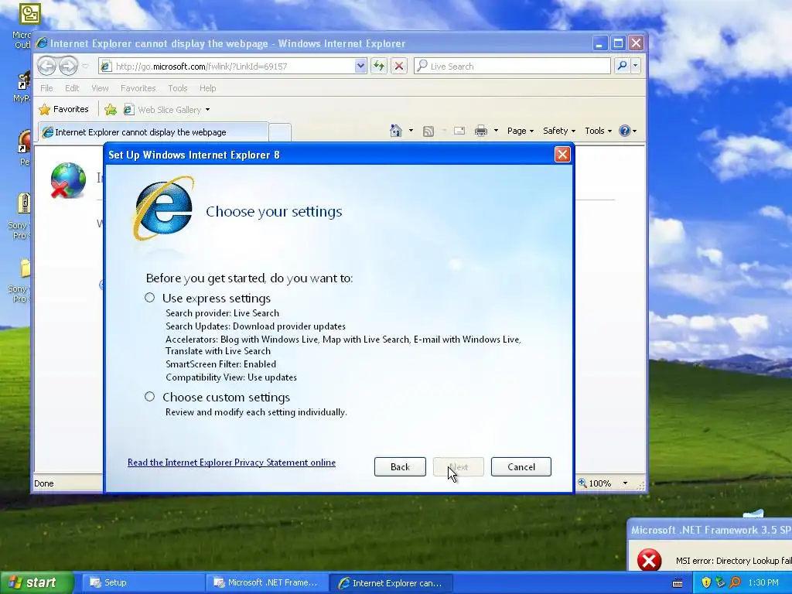Click the Stop loading icon
This screenshot has height=594, width=792.
click(399, 67)
